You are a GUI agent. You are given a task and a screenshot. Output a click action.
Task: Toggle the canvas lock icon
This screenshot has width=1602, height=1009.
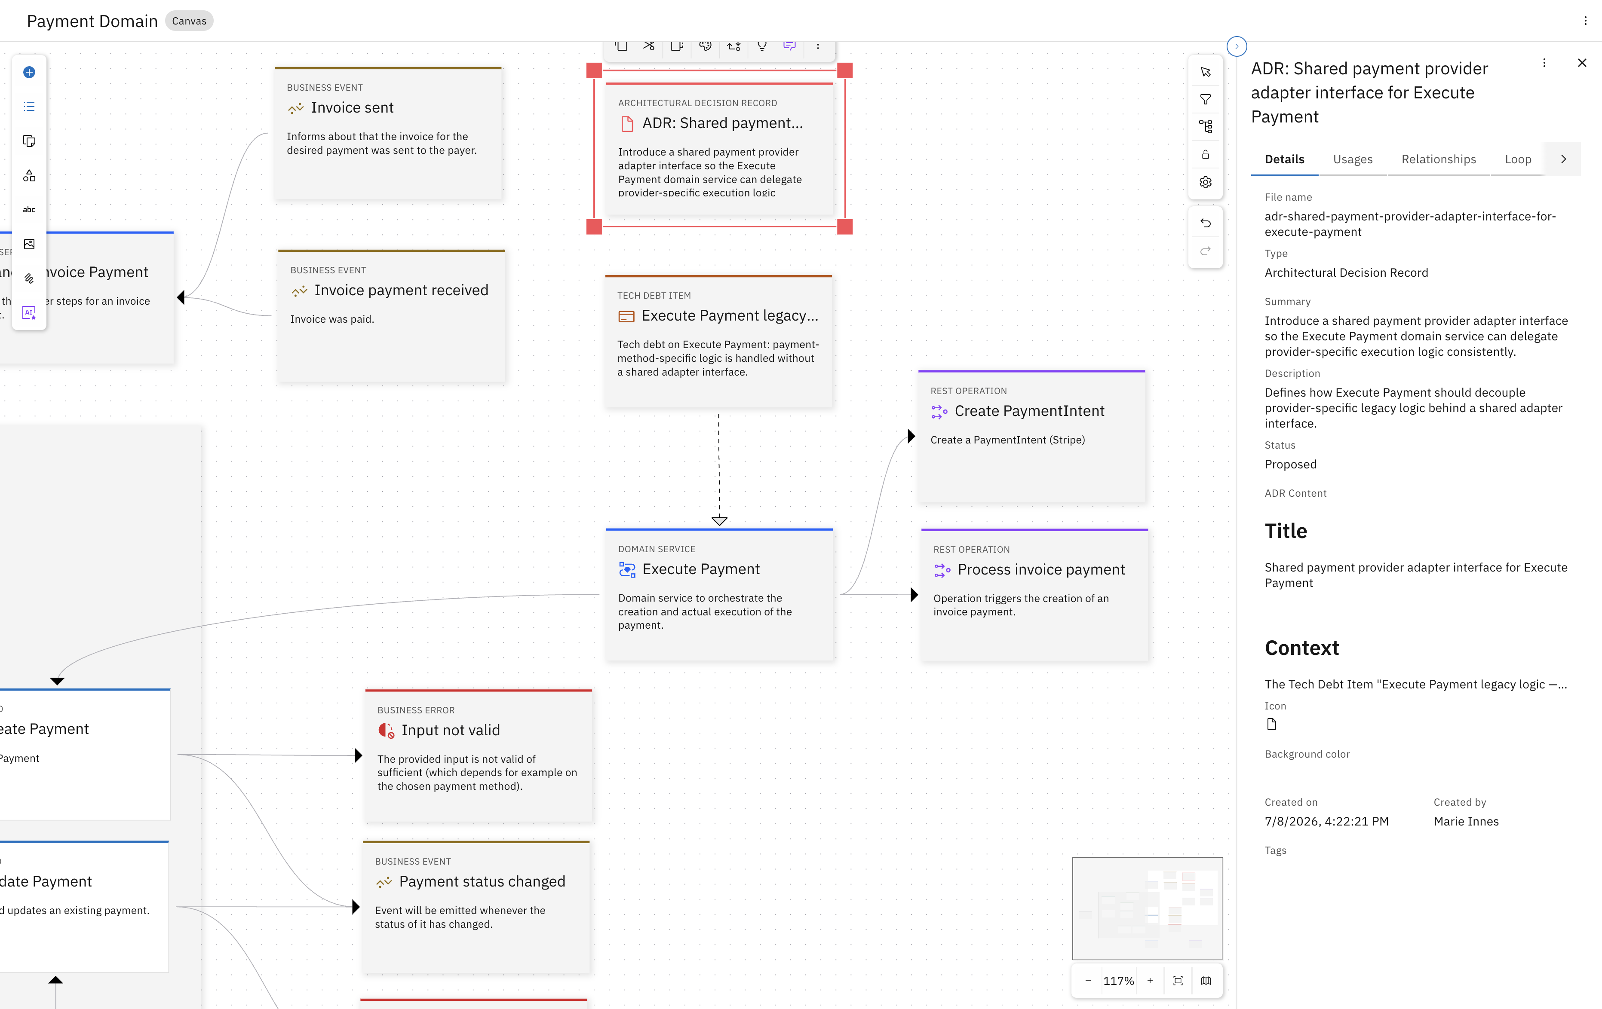coord(1206,154)
